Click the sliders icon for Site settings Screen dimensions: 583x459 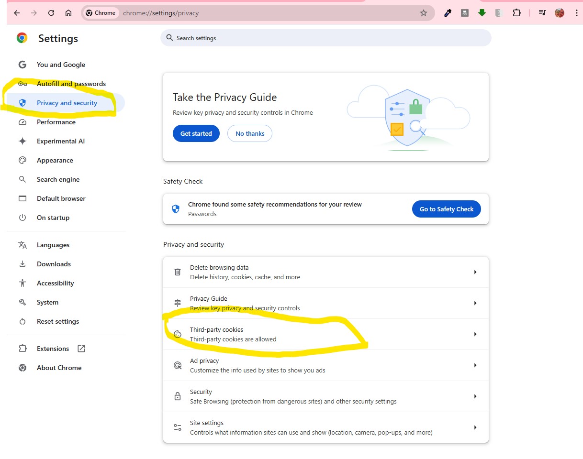[178, 427]
